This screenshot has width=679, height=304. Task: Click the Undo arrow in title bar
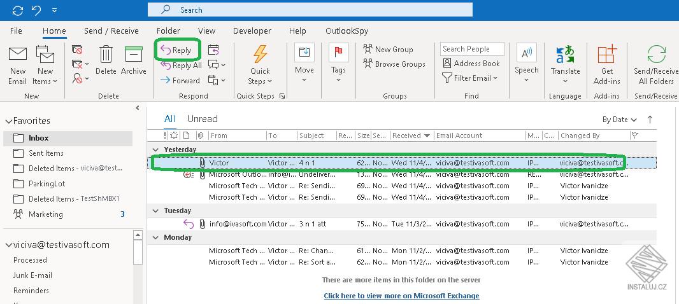(x=36, y=10)
